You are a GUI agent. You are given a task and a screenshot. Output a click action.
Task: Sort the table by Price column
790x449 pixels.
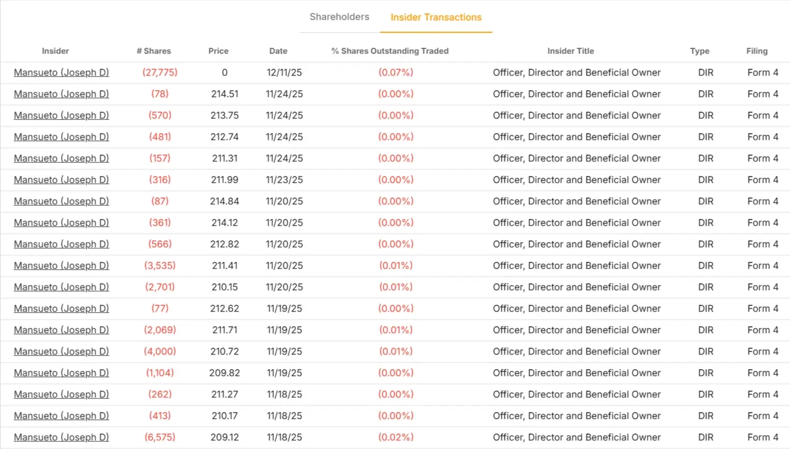pos(218,51)
